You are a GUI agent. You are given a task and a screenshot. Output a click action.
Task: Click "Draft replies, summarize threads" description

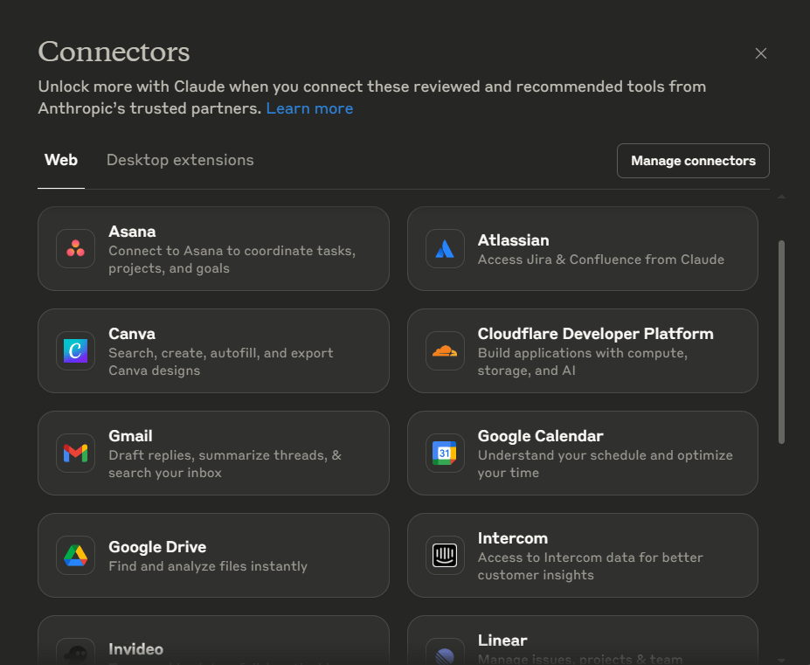[x=225, y=464]
